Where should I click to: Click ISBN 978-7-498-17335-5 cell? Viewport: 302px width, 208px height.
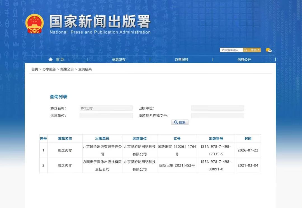(216, 150)
